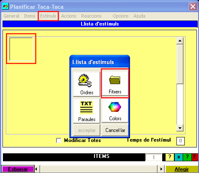
Task: Click the stimulus list scroll down arrow
Action: point(180,128)
